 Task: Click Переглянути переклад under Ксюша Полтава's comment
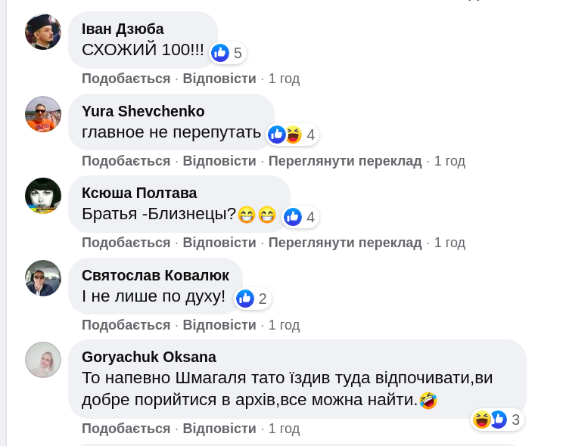344,243
